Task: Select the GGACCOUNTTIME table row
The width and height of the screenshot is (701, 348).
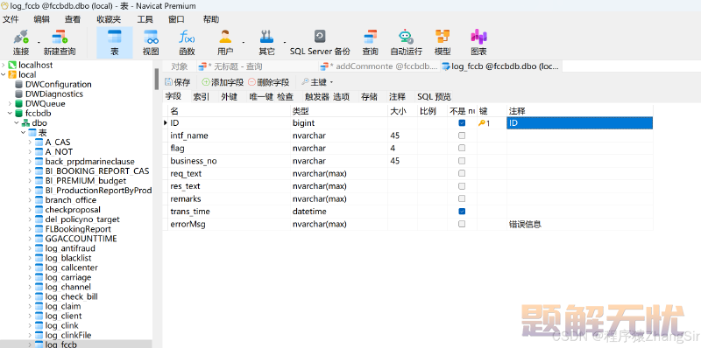Action: 81,239
